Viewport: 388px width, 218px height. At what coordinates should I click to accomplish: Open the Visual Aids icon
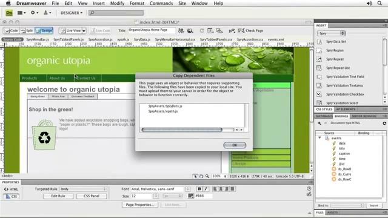pyautogui.click(x=219, y=31)
